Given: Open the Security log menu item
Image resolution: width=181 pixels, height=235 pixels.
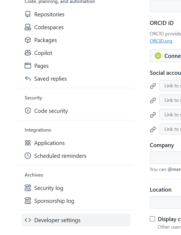Looking at the screenshot, I should pos(49,188).
